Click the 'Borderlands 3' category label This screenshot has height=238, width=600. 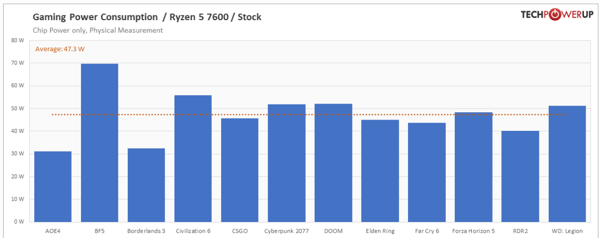coord(146,231)
